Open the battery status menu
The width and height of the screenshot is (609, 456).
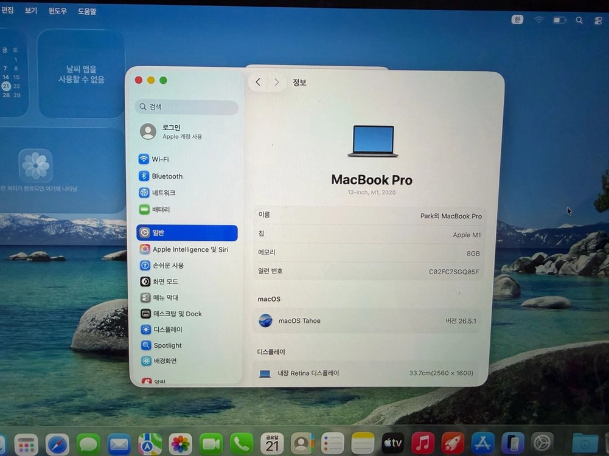[x=559, y=20]
